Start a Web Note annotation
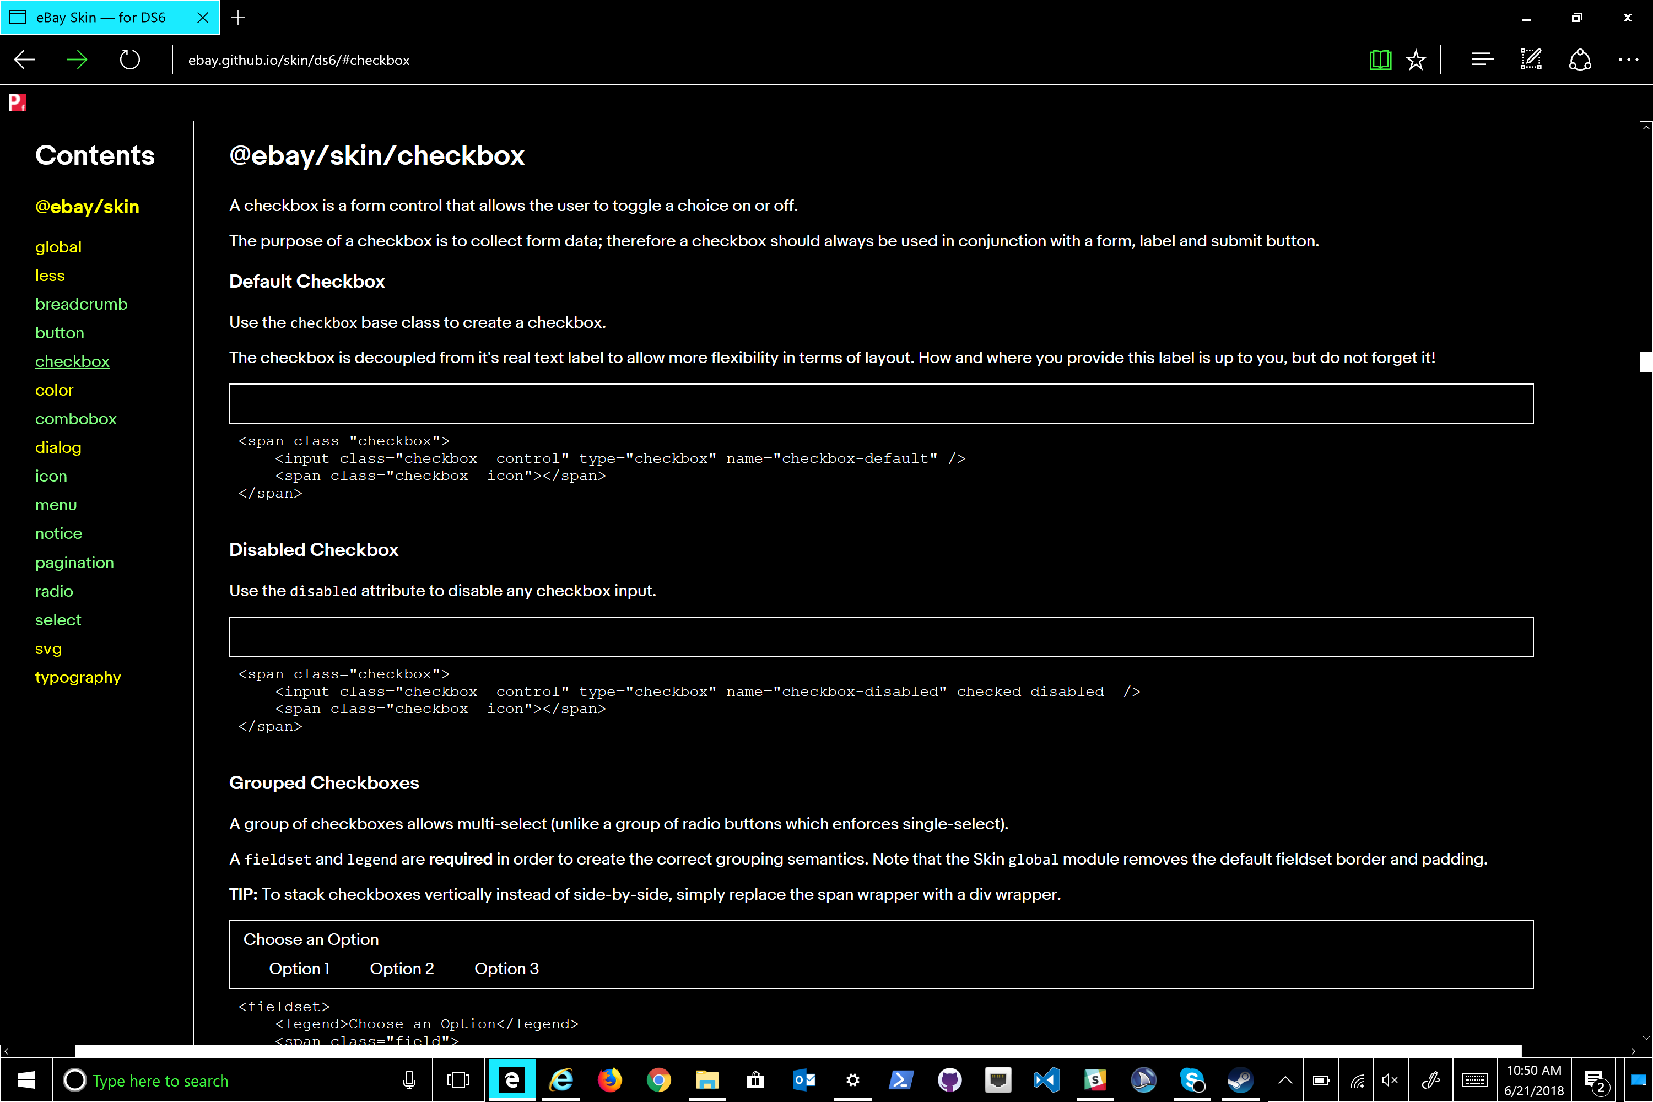Viewport: 1653px width, 1102px height. coord(1531,60)
